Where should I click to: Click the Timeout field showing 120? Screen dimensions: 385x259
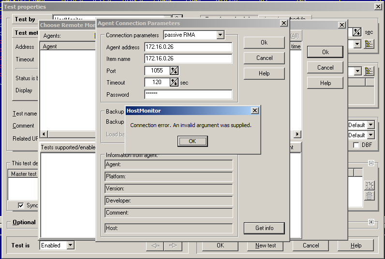point(157,82)
